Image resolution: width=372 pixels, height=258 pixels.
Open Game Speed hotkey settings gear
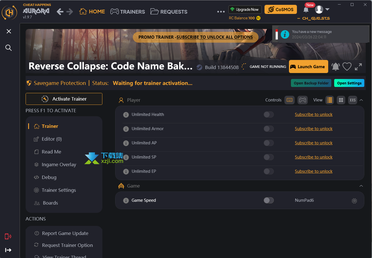coord(354,201)
